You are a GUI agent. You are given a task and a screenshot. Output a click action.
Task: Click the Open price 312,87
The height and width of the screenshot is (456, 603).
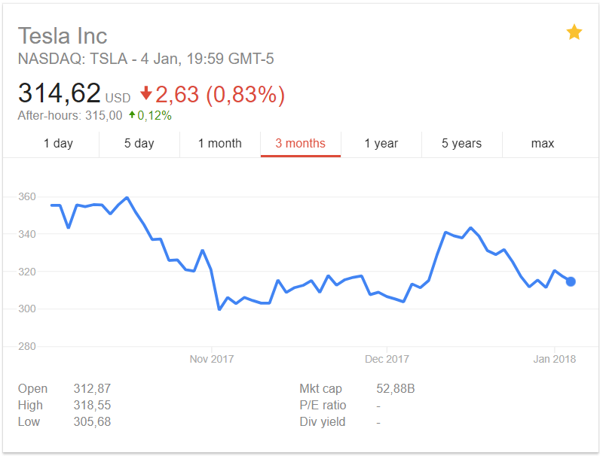pyautogui.click(x=92, y=389)
